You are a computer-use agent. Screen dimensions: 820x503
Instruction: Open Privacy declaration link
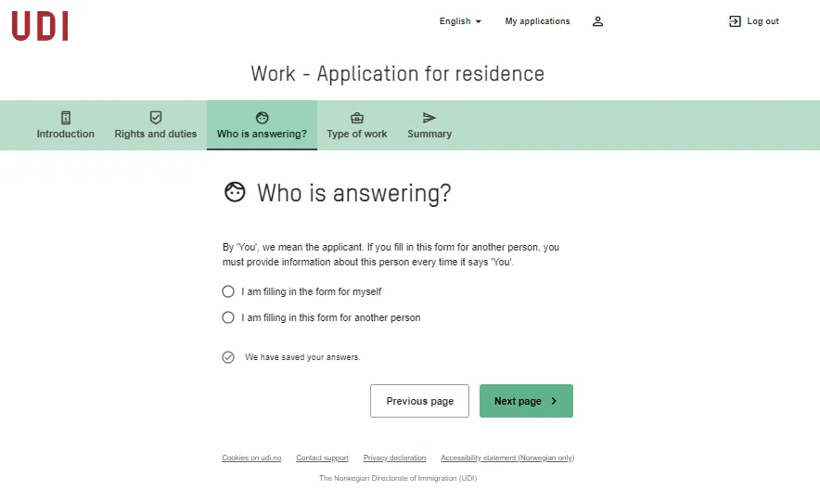click(394, 458)
